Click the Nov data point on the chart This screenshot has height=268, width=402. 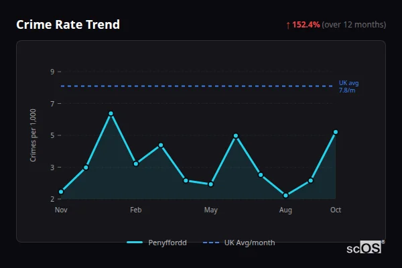click(61, 192)
